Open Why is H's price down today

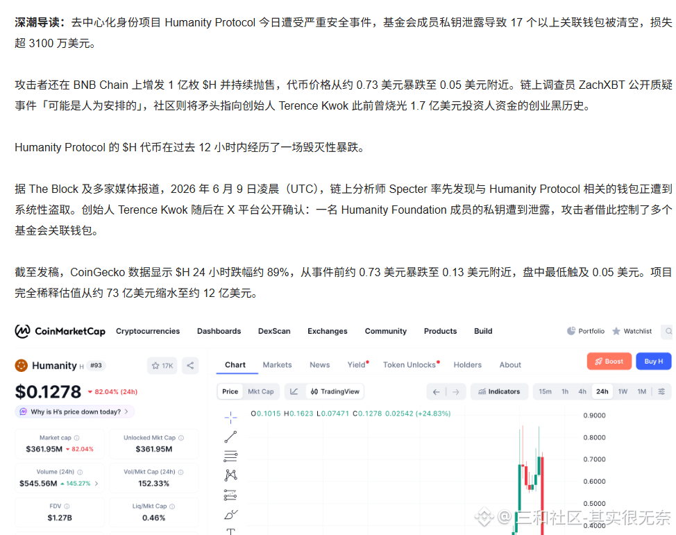pyautogui.click(x=74, y=411)
